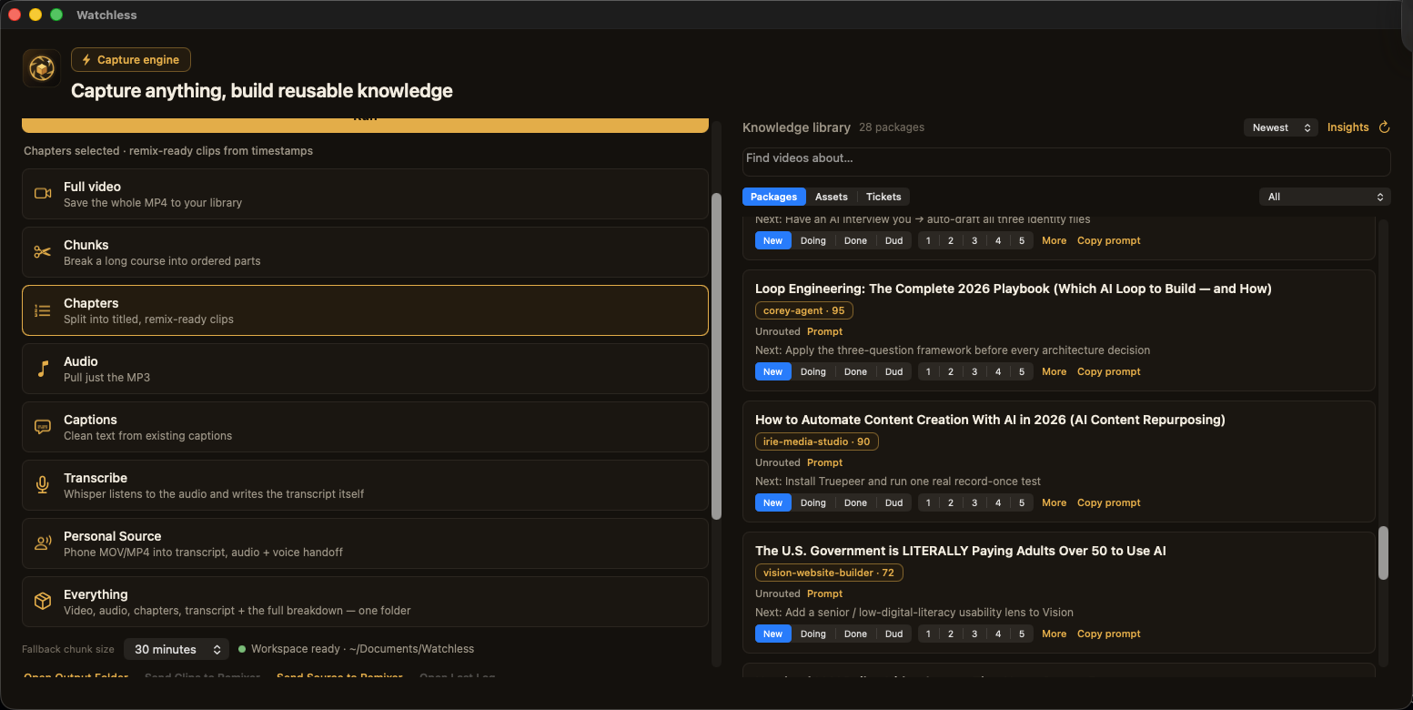Click the Find videos about search field
The width and height of the screenshot is (1413, 710).
click(x=1066, y=161)
